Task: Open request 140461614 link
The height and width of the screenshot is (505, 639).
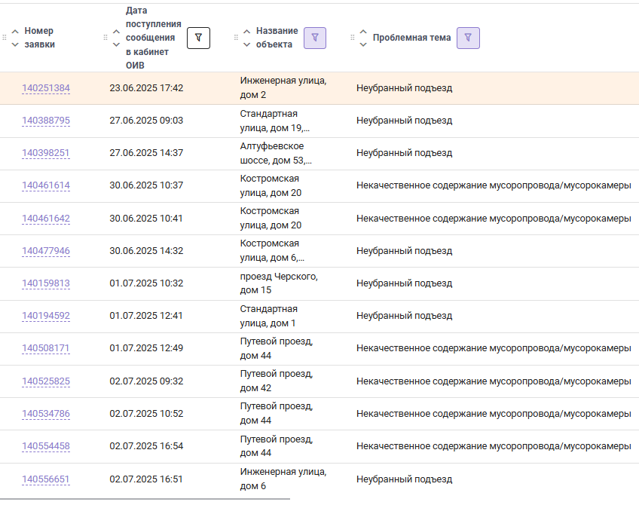Action: pos(46,185)
